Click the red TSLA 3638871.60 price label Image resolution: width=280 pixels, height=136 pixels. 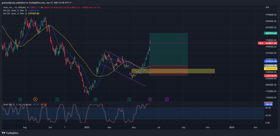pyautogui.click(x=268, y=43)
